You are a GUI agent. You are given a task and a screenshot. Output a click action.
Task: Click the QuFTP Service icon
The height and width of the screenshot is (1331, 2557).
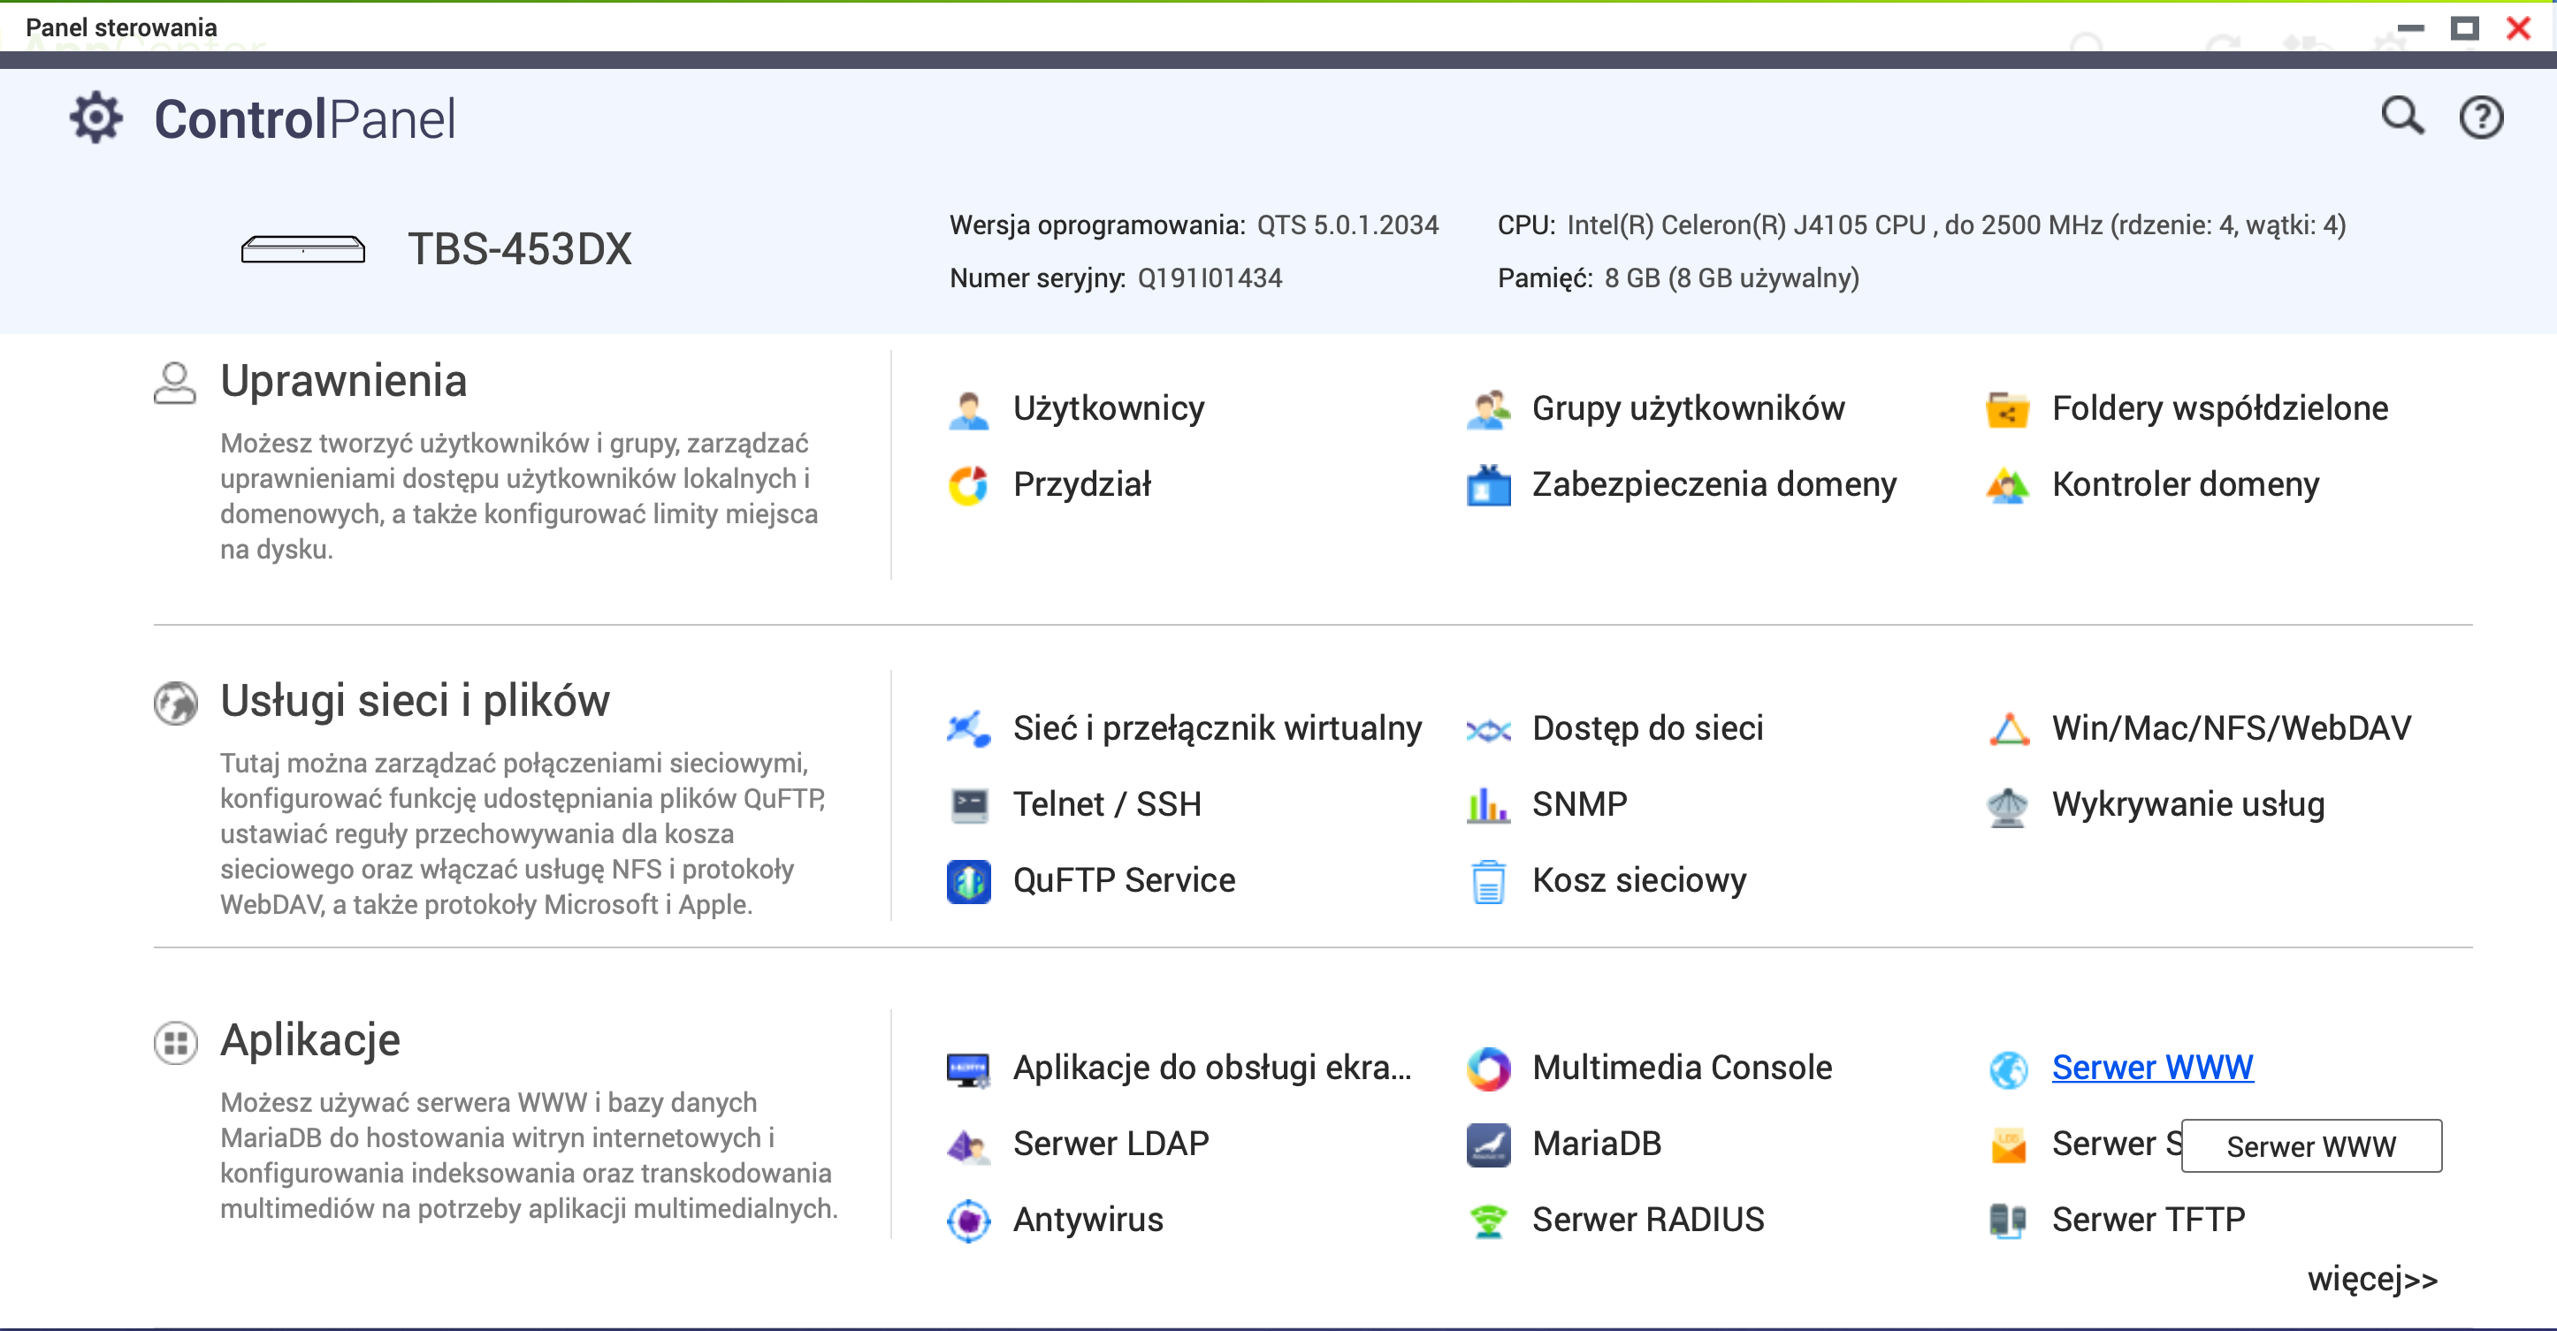(968, 881)
